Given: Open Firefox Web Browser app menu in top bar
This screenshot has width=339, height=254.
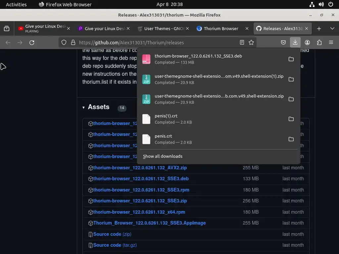Looking at the screenshot, I should pyautogui.click(x=65, y=4).
